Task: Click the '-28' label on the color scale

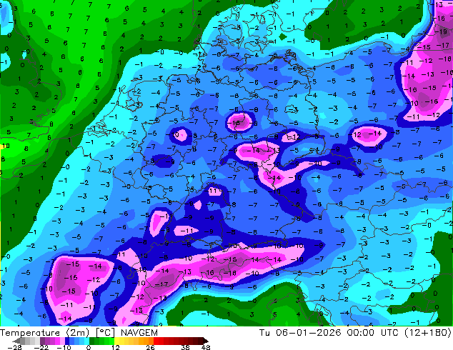Action: [x=14, y=347]
